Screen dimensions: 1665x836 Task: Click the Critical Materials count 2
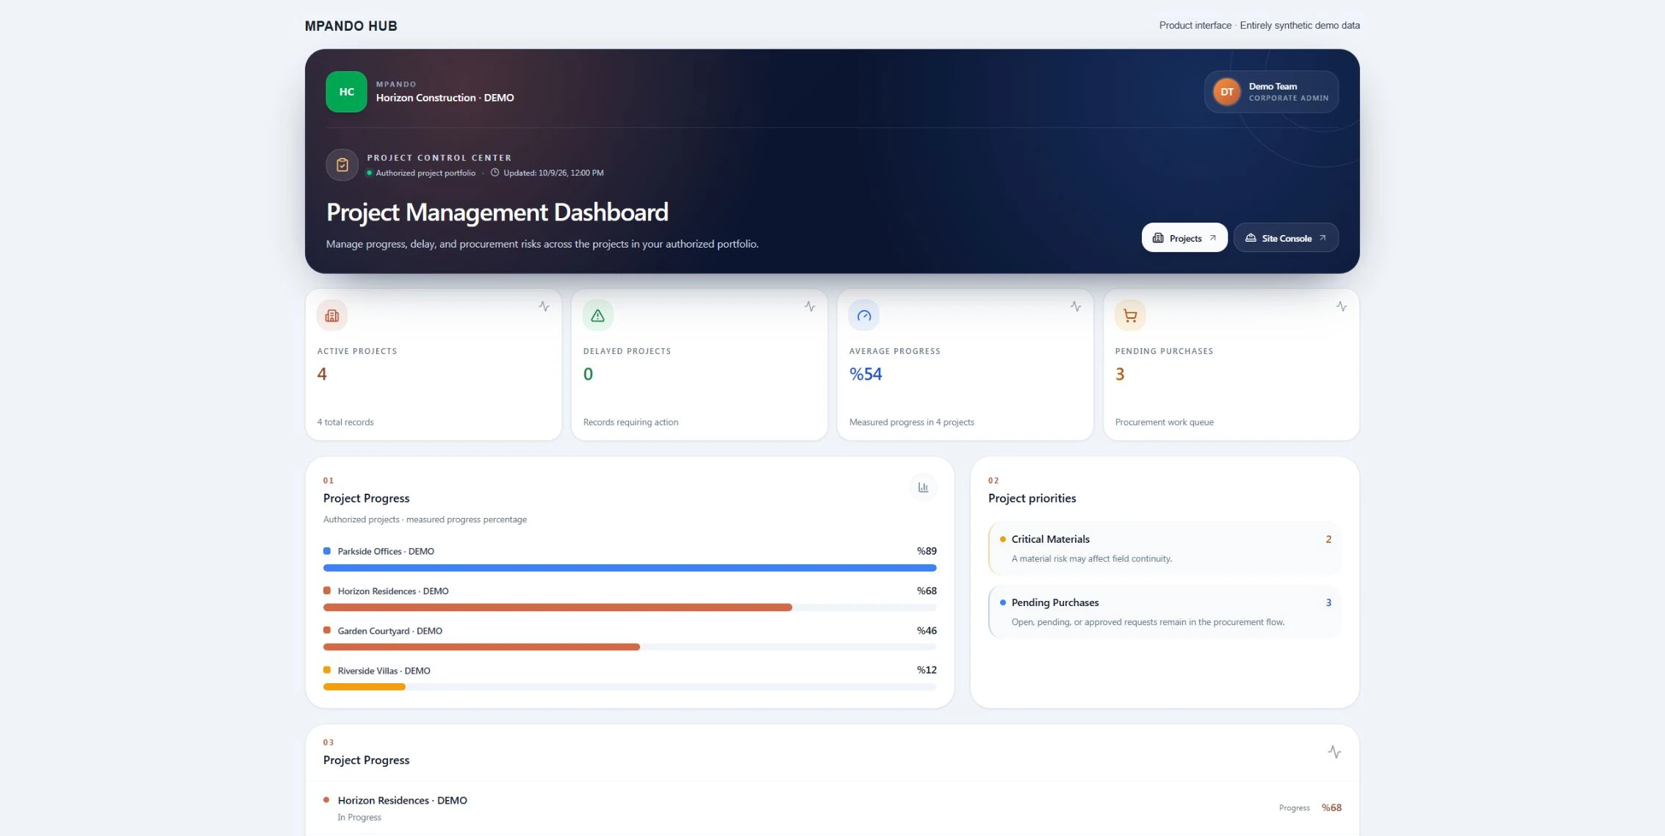tap(1328, 539)
